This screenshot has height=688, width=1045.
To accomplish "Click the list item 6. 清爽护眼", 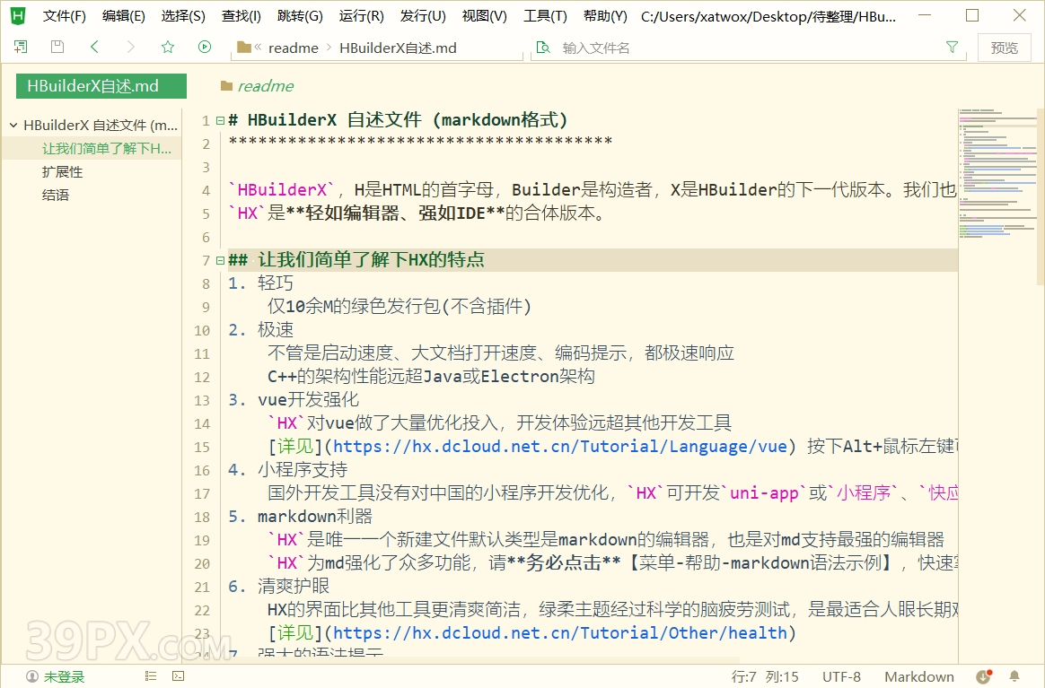I will point(278,586).
